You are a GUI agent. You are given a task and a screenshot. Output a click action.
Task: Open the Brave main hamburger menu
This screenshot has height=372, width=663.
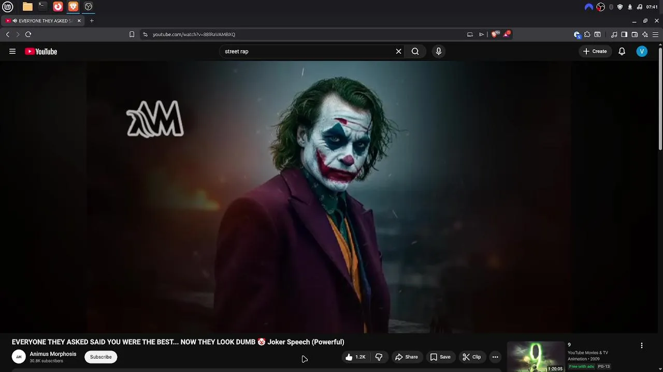point(655,35)
